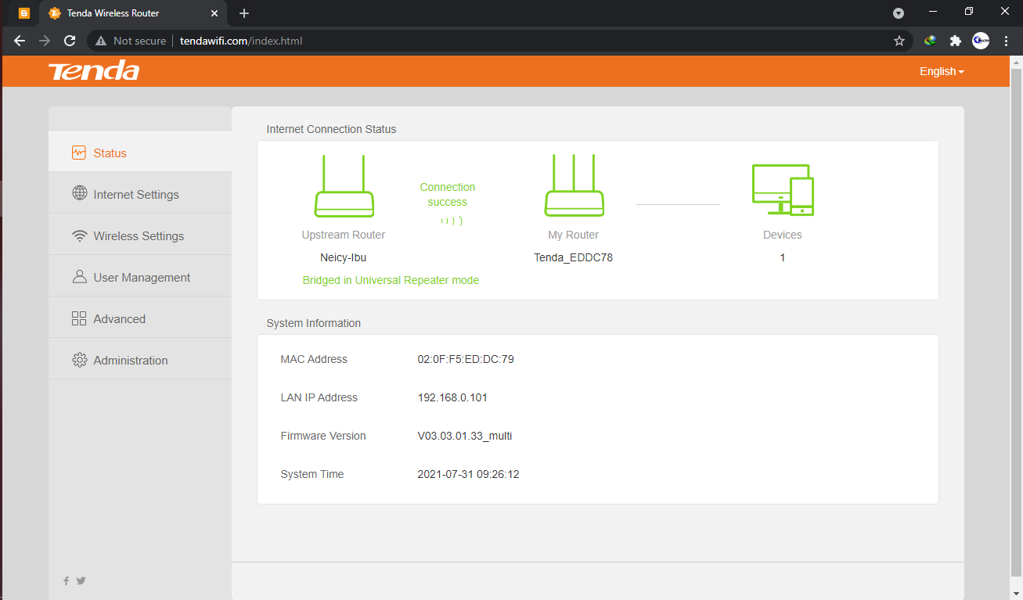Viewport: 1023px width, 600px height.
Task: Click the Devices label
Action: click(783, 235)
